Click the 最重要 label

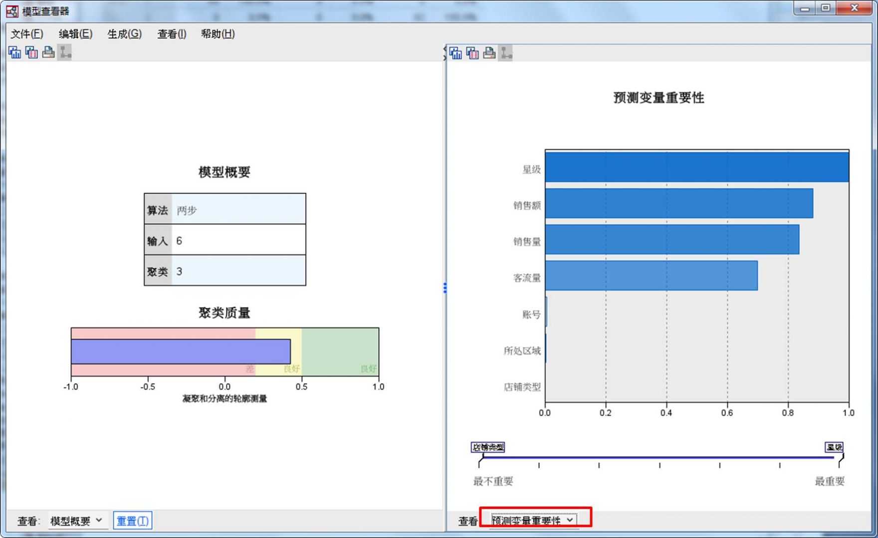point(830,481)
